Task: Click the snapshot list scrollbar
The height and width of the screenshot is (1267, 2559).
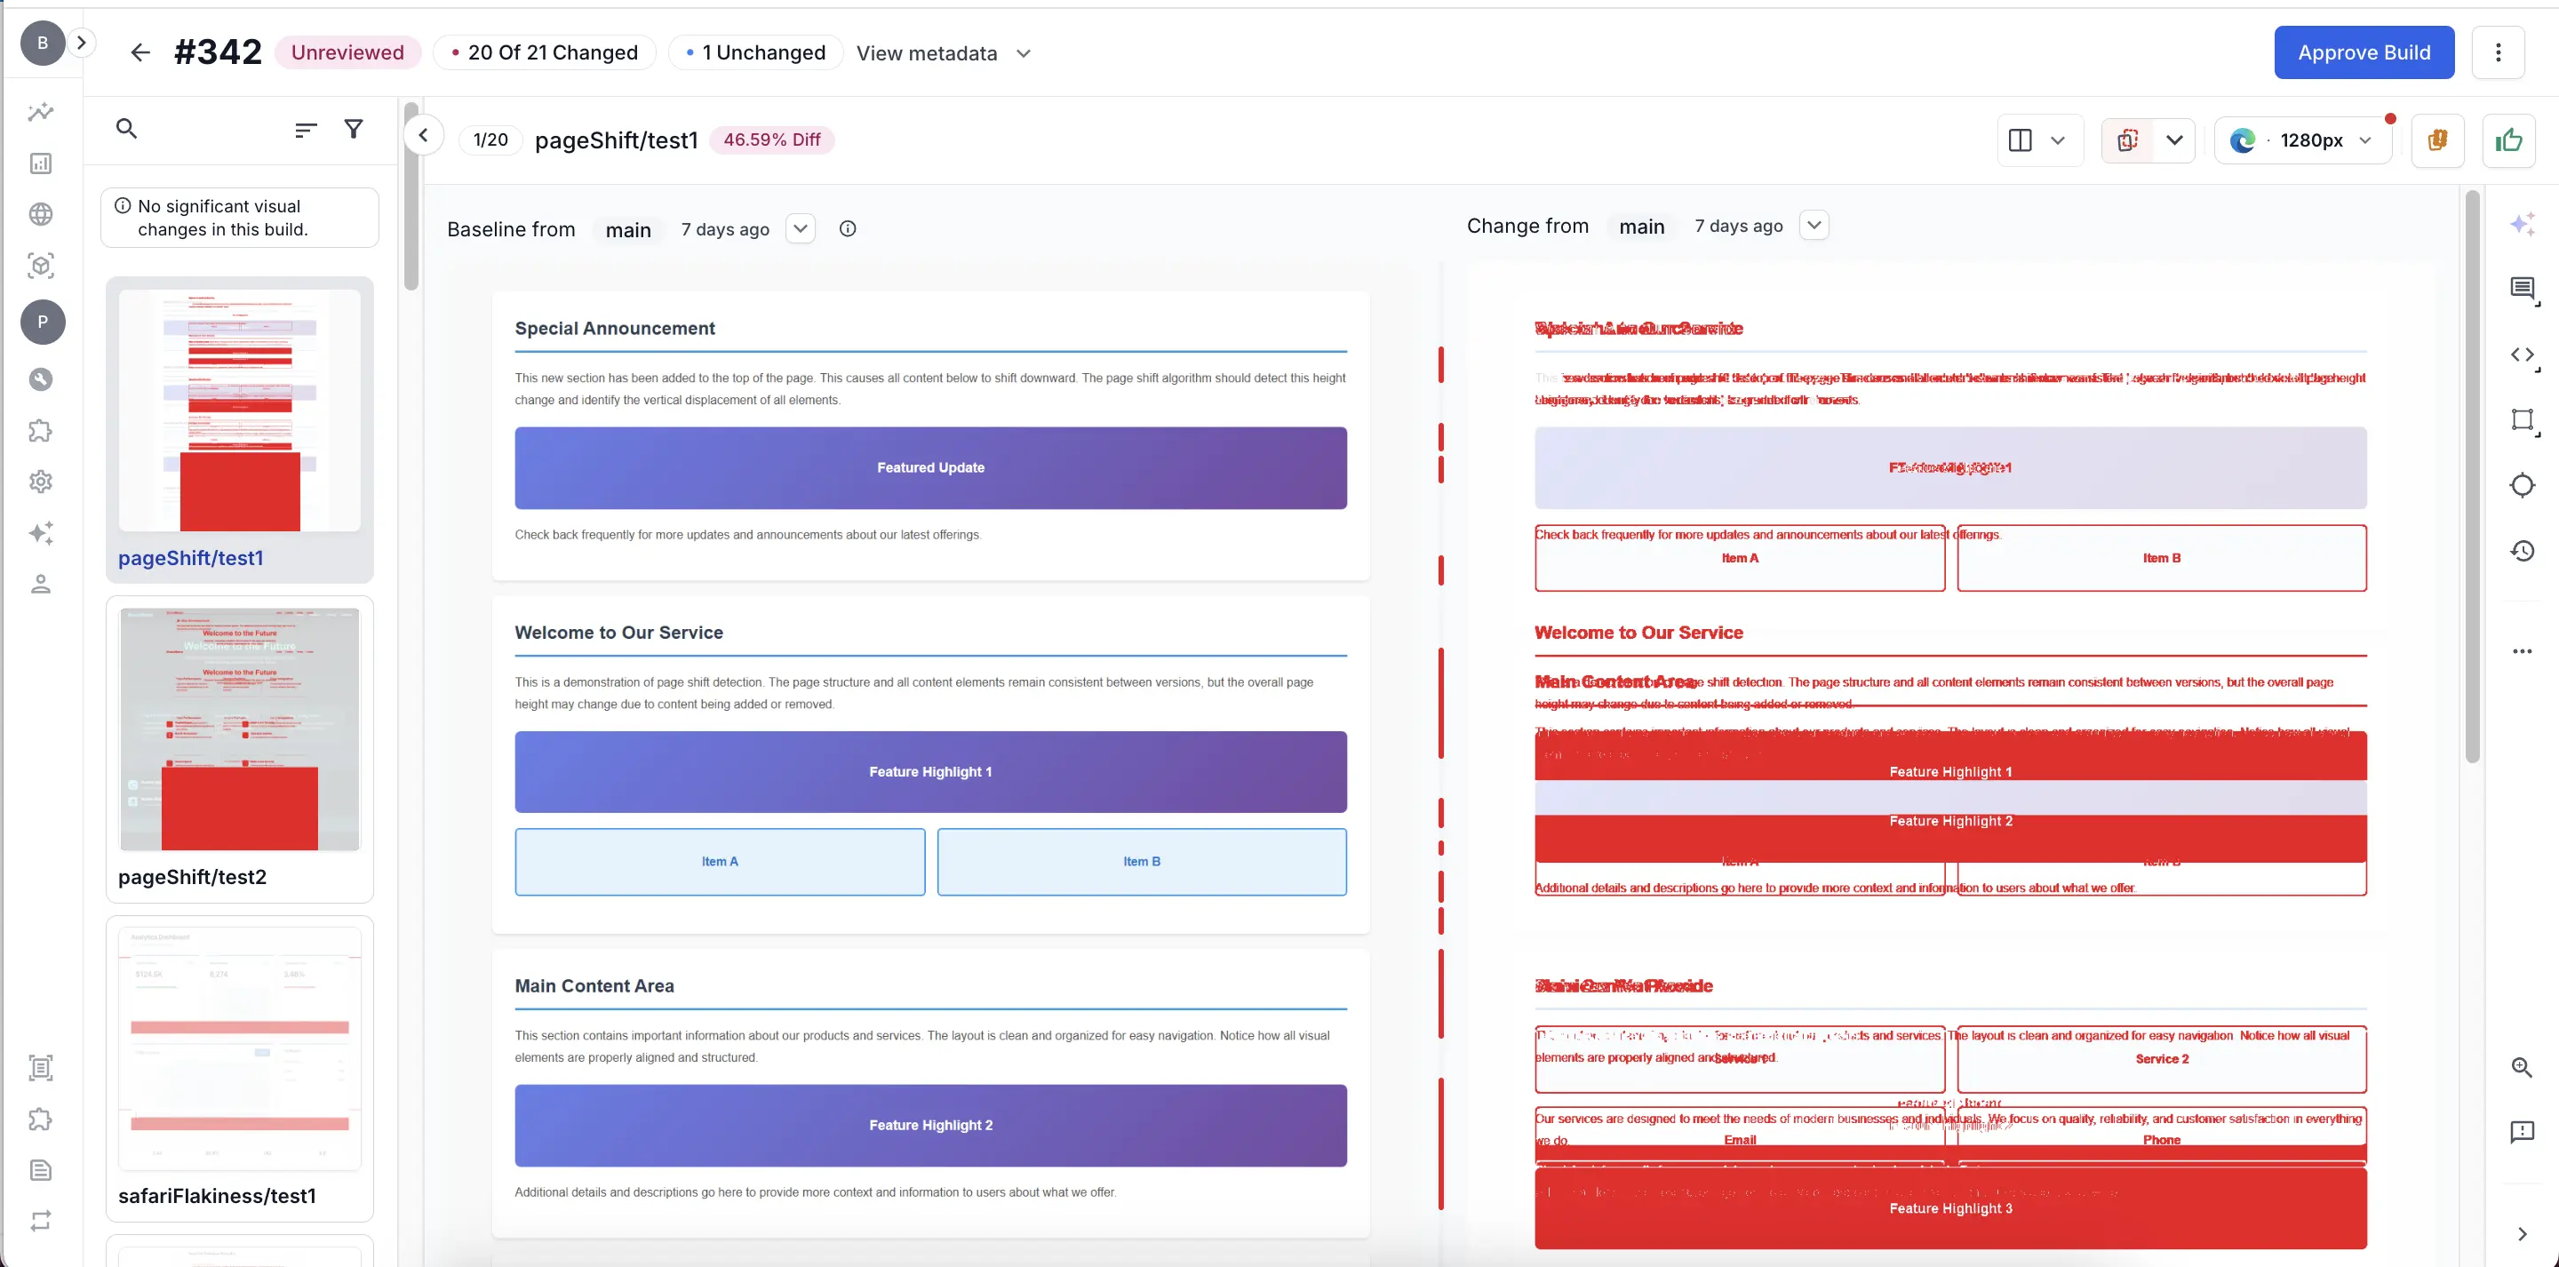Action: [x=411, y=195]
